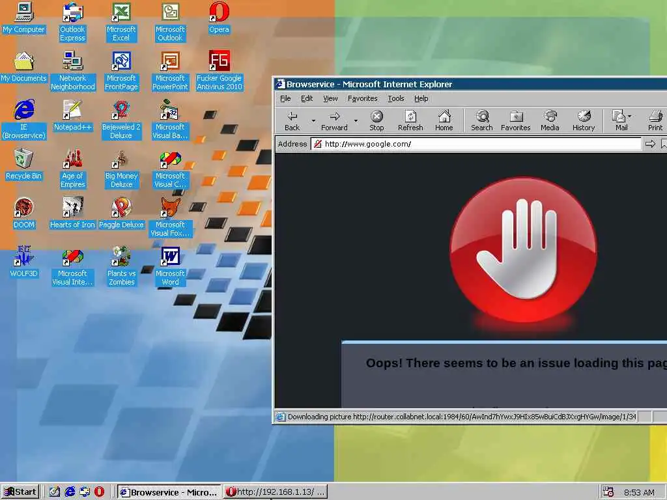Click the system tray icon beside the clock
This screenshot has width=667, height=500.
[608, 492]
